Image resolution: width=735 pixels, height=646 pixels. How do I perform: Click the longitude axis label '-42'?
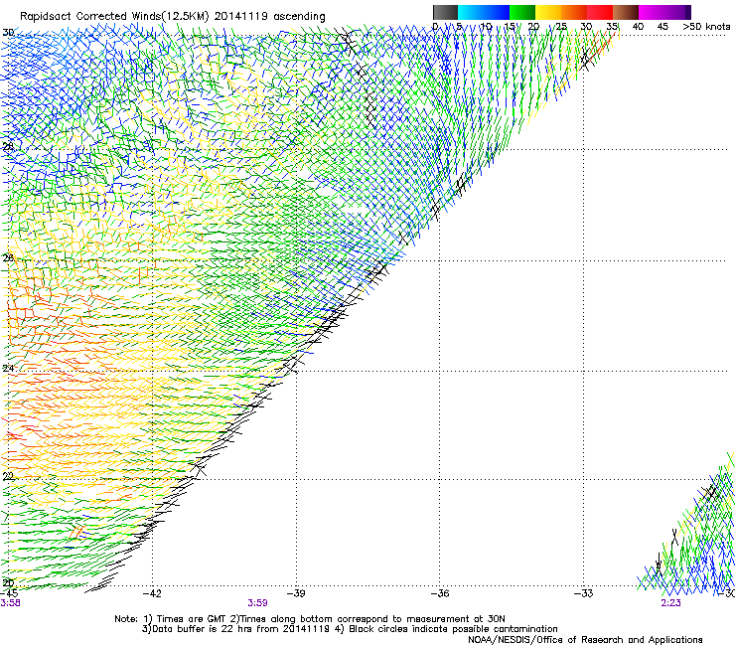tap(152, 593)
